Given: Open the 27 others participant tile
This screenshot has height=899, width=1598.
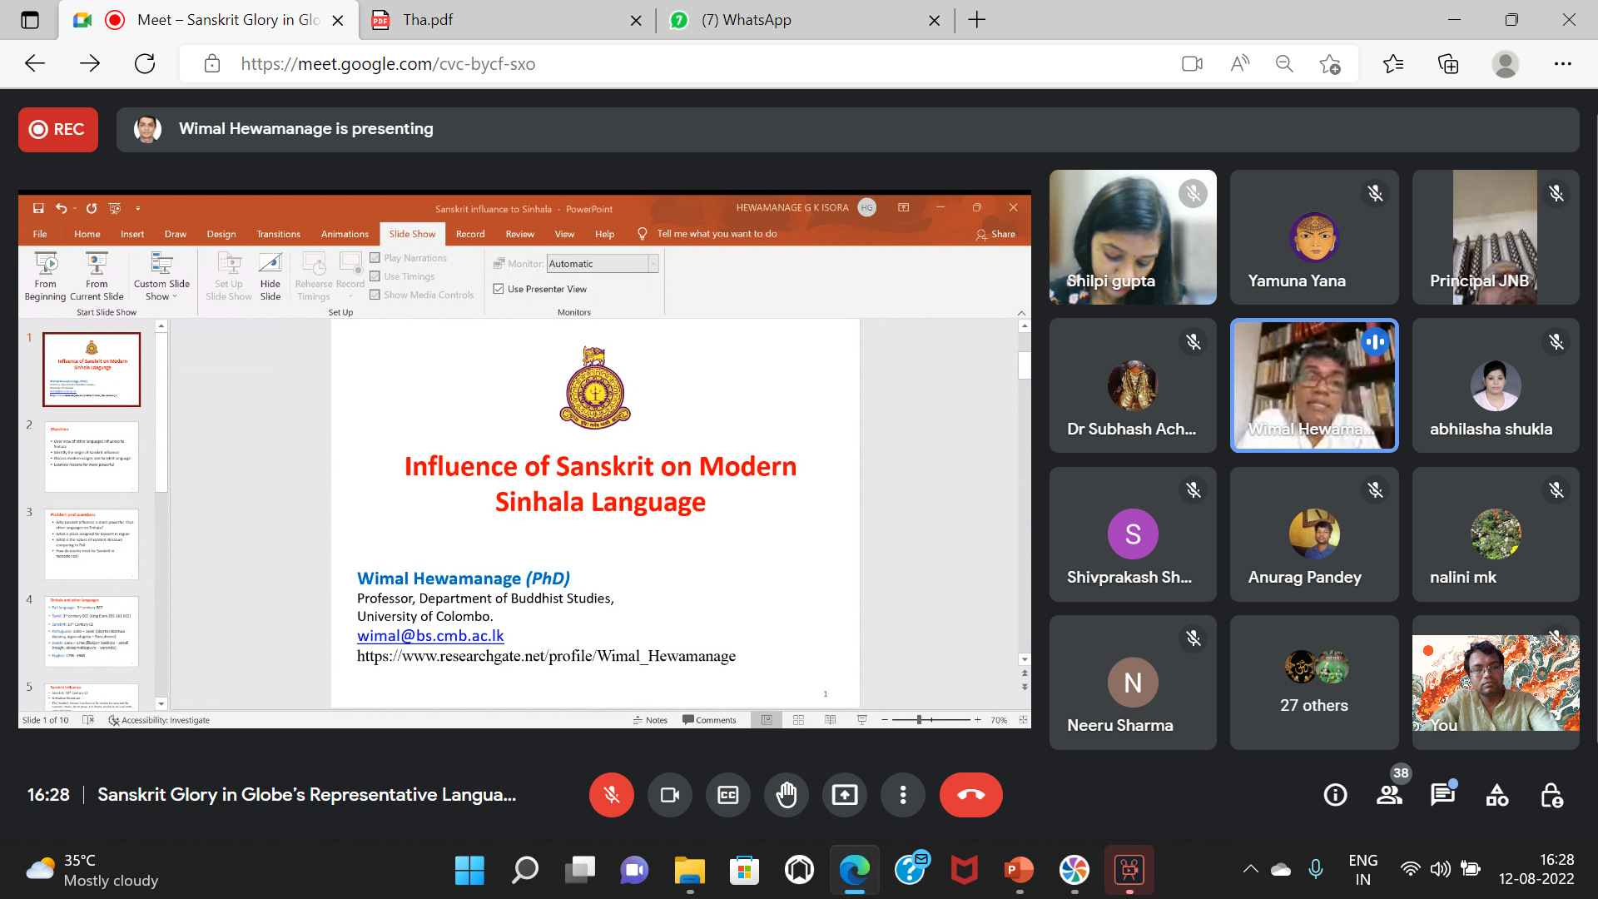Looking at the screenshot, I should 1313,683.
